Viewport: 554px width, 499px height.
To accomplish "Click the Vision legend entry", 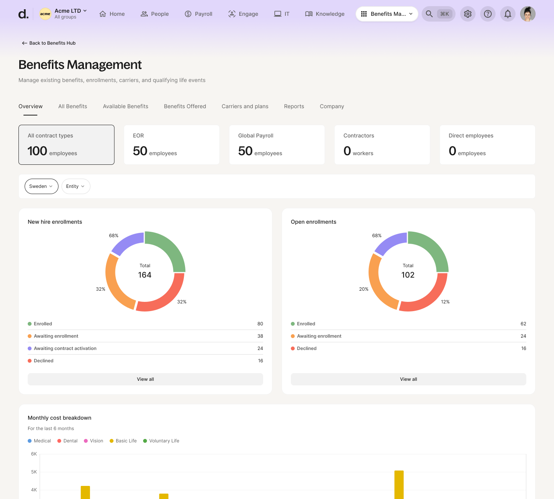I will pos(93,441).
